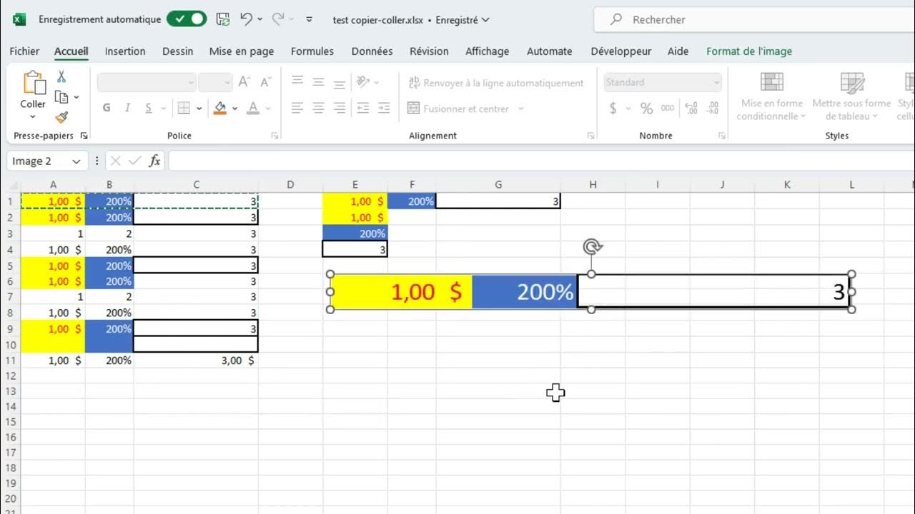Open the font size combo box
Image resolution: width=915 pixels, height=514 pixels.
coord(215,82)
